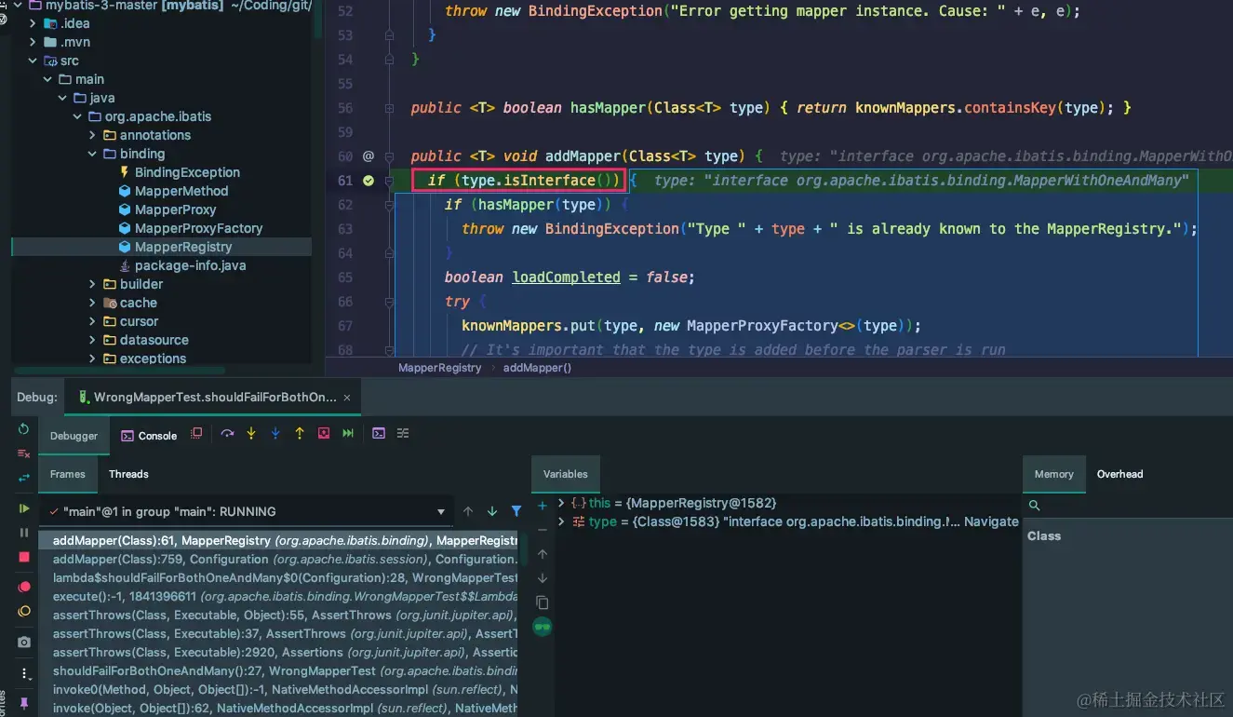
Task: Go to the previous frame with the up arrow
Action: coord(468,511)
